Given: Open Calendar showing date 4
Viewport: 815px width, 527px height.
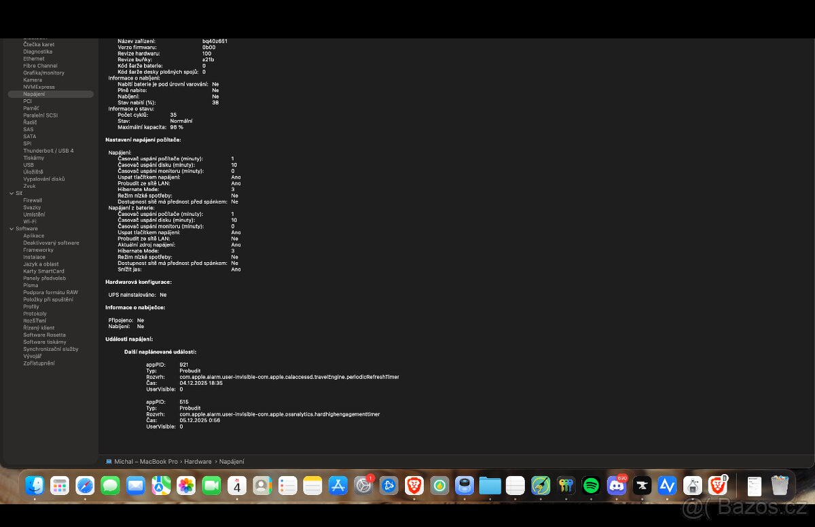Looking at the screenshot, I should click(x=237, y=486).
